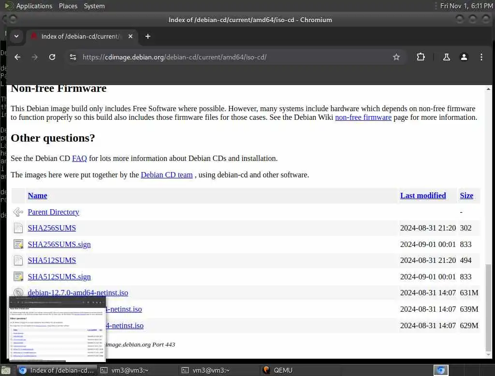Click the taskbar window preview thumbnail
The height and width of the screenshot is (376, 495).
58,329
